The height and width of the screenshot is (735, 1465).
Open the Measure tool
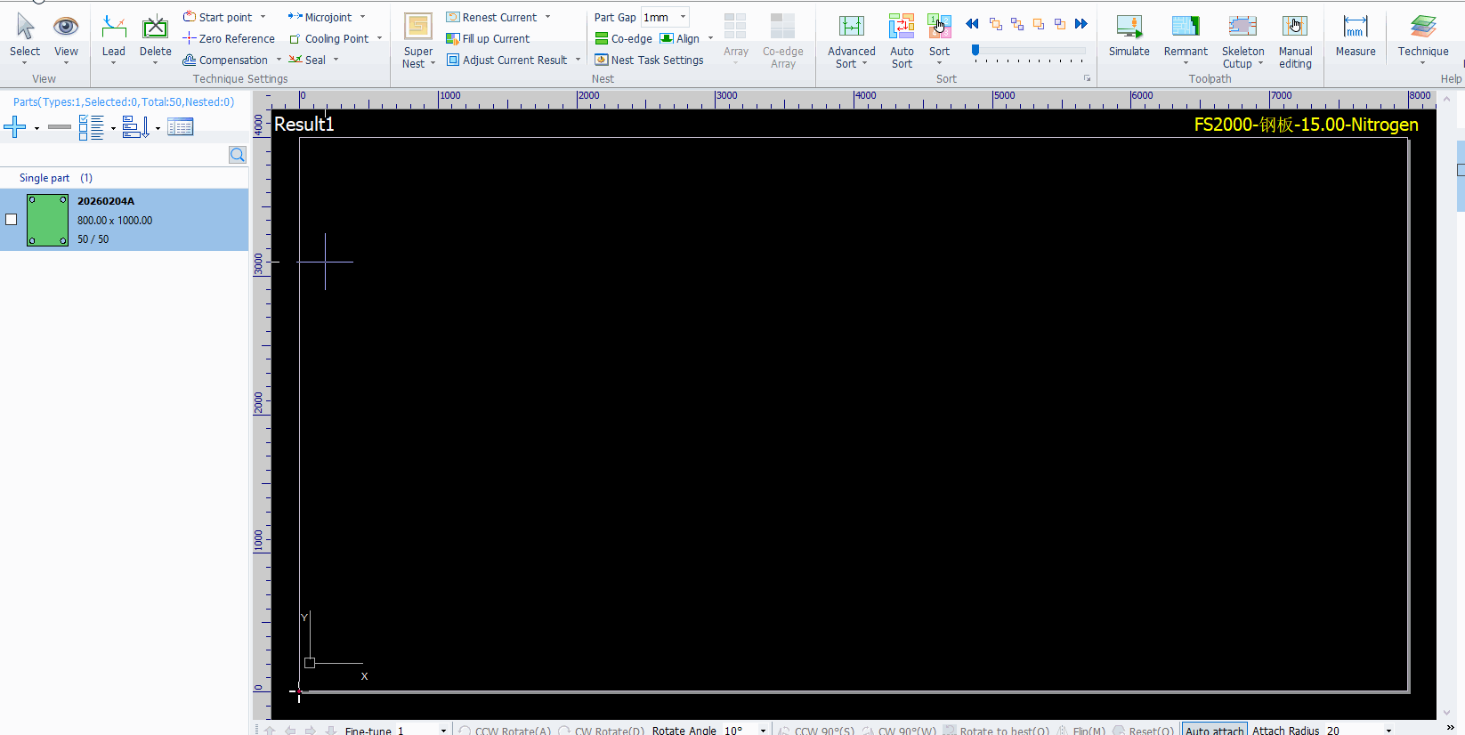(x=1355, y=28)
